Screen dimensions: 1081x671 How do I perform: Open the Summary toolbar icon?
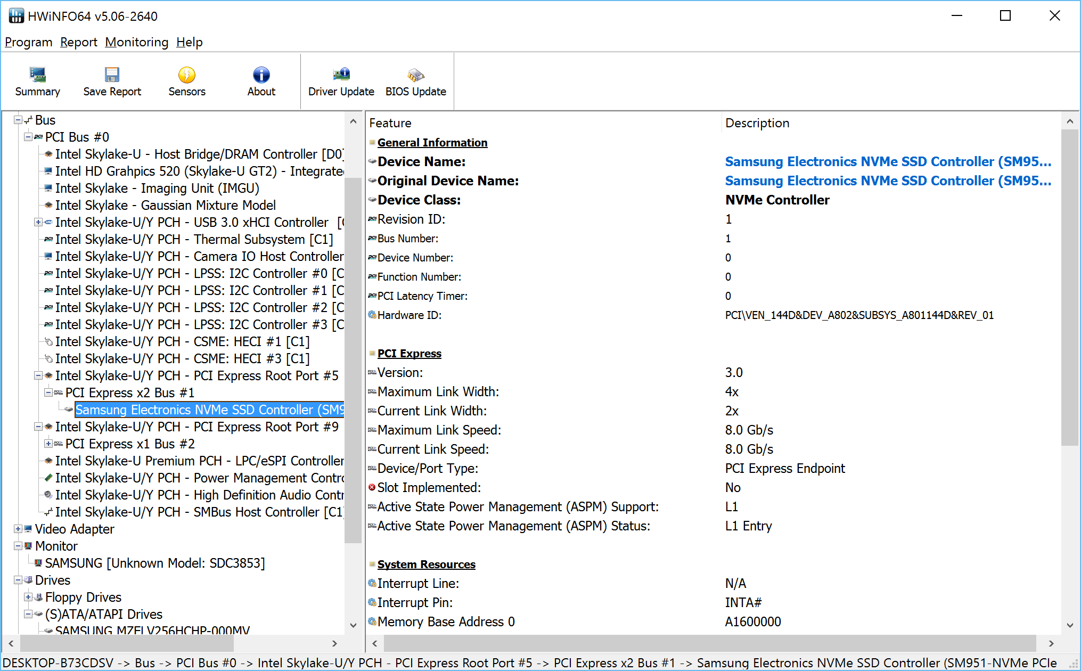pyautogui.click(x=37, y=75)
